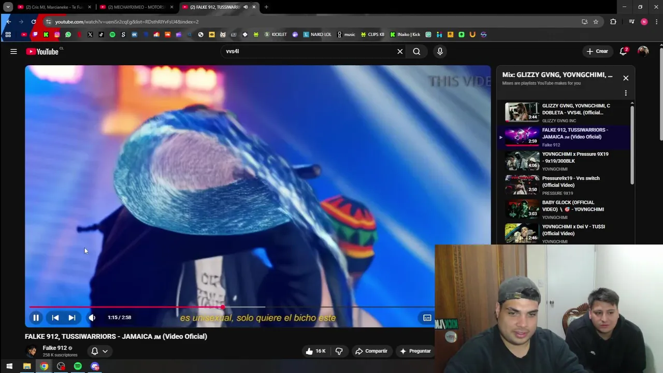Reload the page

point(34,22)
